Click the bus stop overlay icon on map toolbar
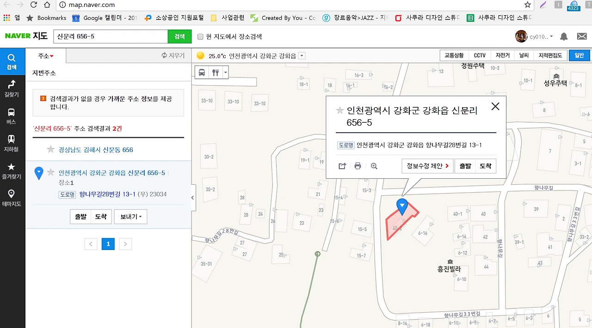The height and width of the screenshot is (328, 592). coord(201,72)
